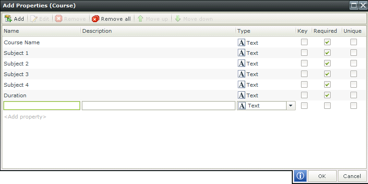This screenshot has height=184, width=368.
Task: Check Unique for the new property row
Action: coord(354,106)
